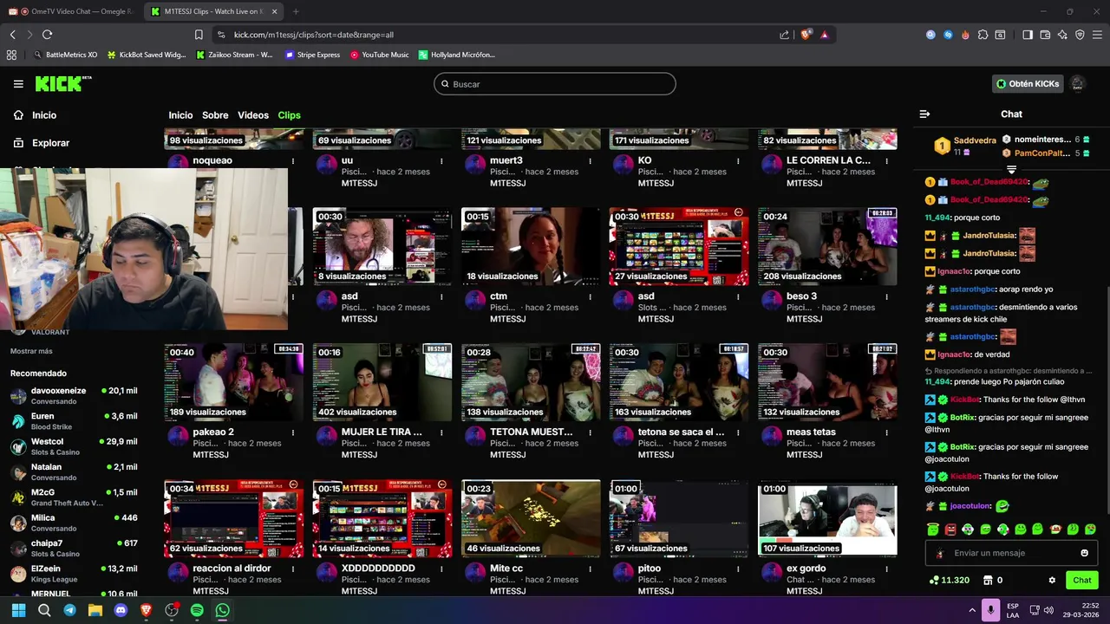Expand Mostrar más in sidebar
This screenshot has height=624, width=1110.
(31, 351)
